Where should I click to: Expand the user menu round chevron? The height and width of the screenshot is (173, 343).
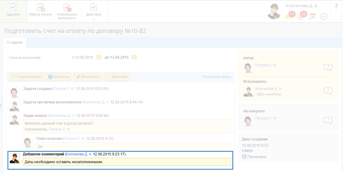tap(324, 17)
